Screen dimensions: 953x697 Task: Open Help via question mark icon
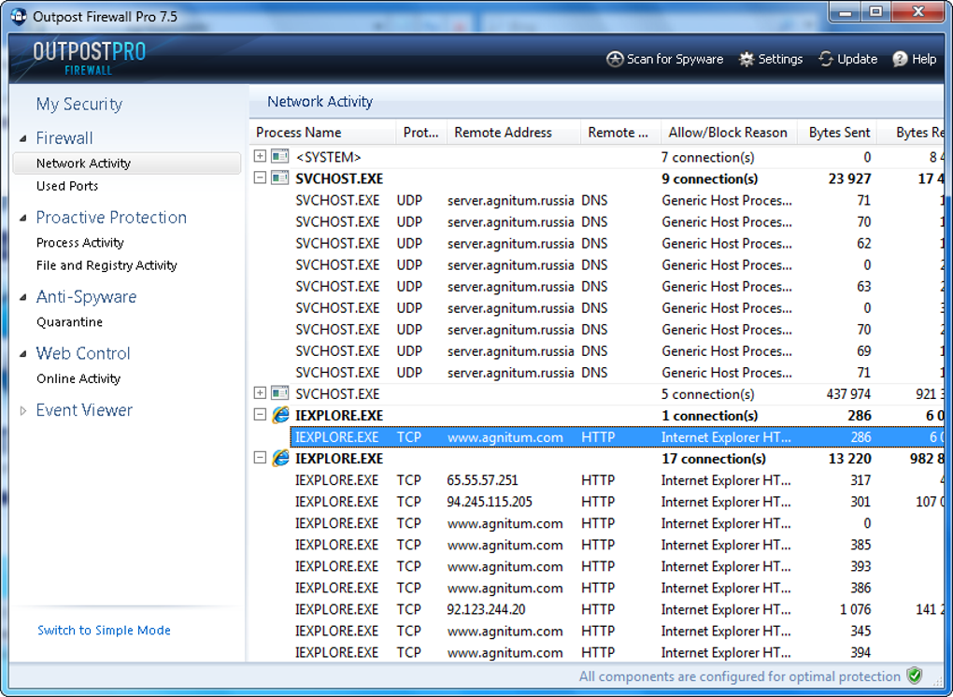point(900,59)
